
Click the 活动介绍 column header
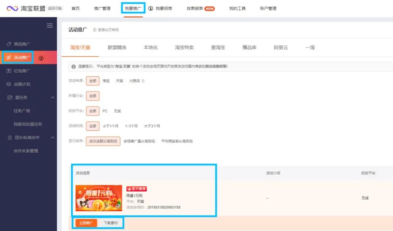tap(273, 173)
